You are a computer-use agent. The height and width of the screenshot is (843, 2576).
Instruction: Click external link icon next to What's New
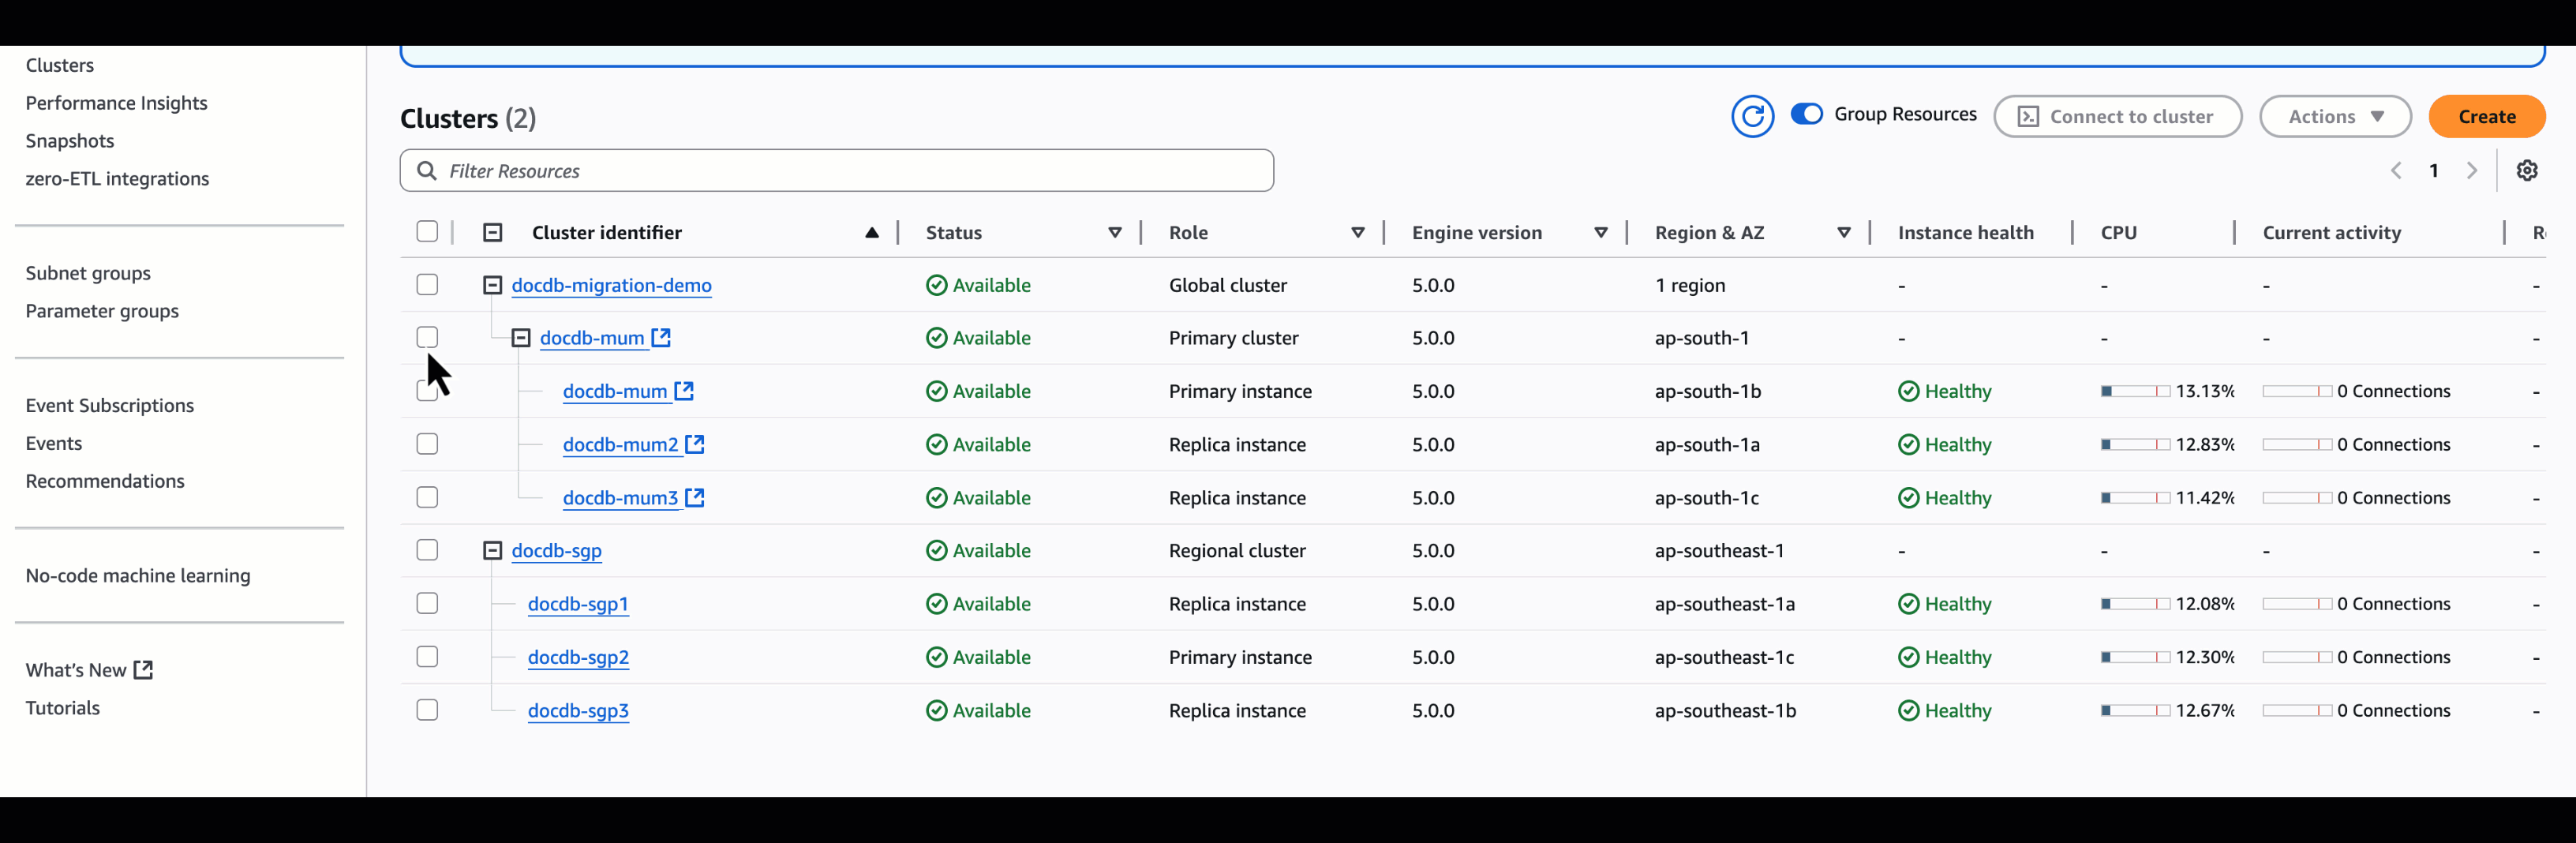(x=144, y=670)
